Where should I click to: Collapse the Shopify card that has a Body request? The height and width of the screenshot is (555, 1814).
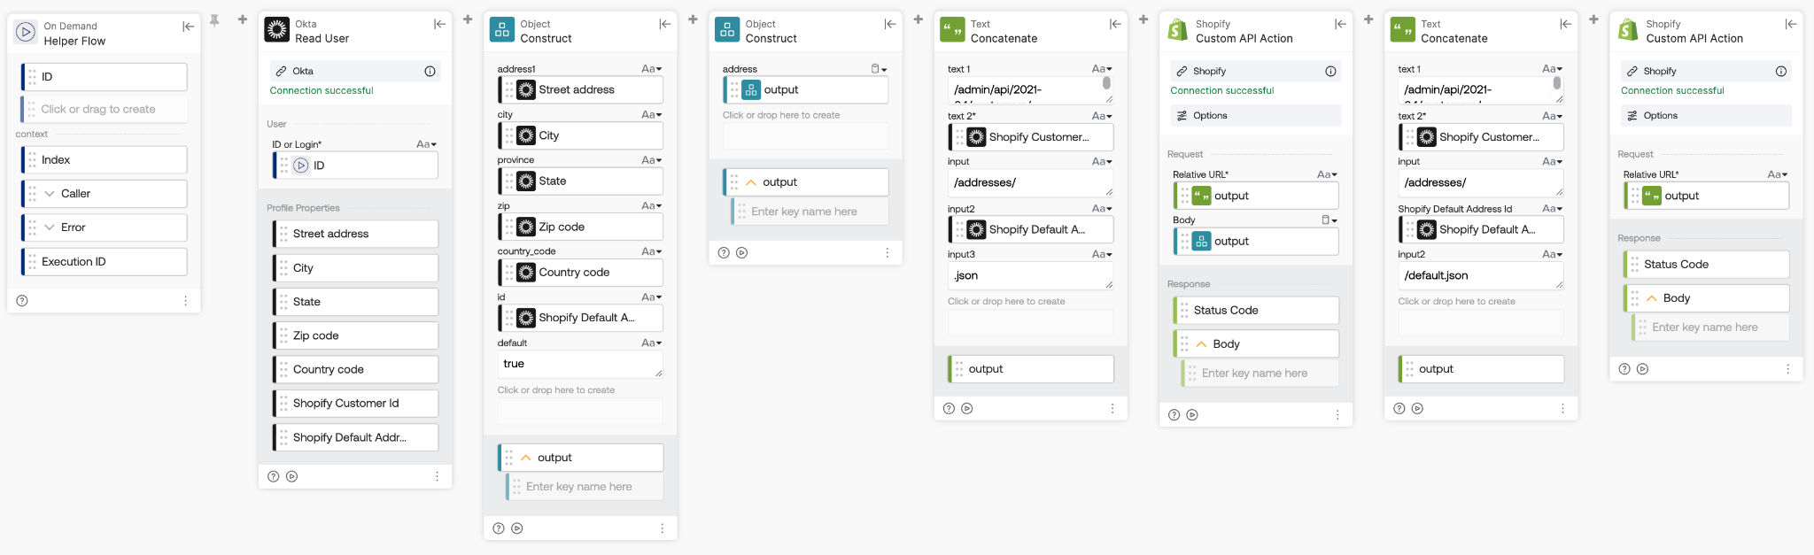[1340, 24]
